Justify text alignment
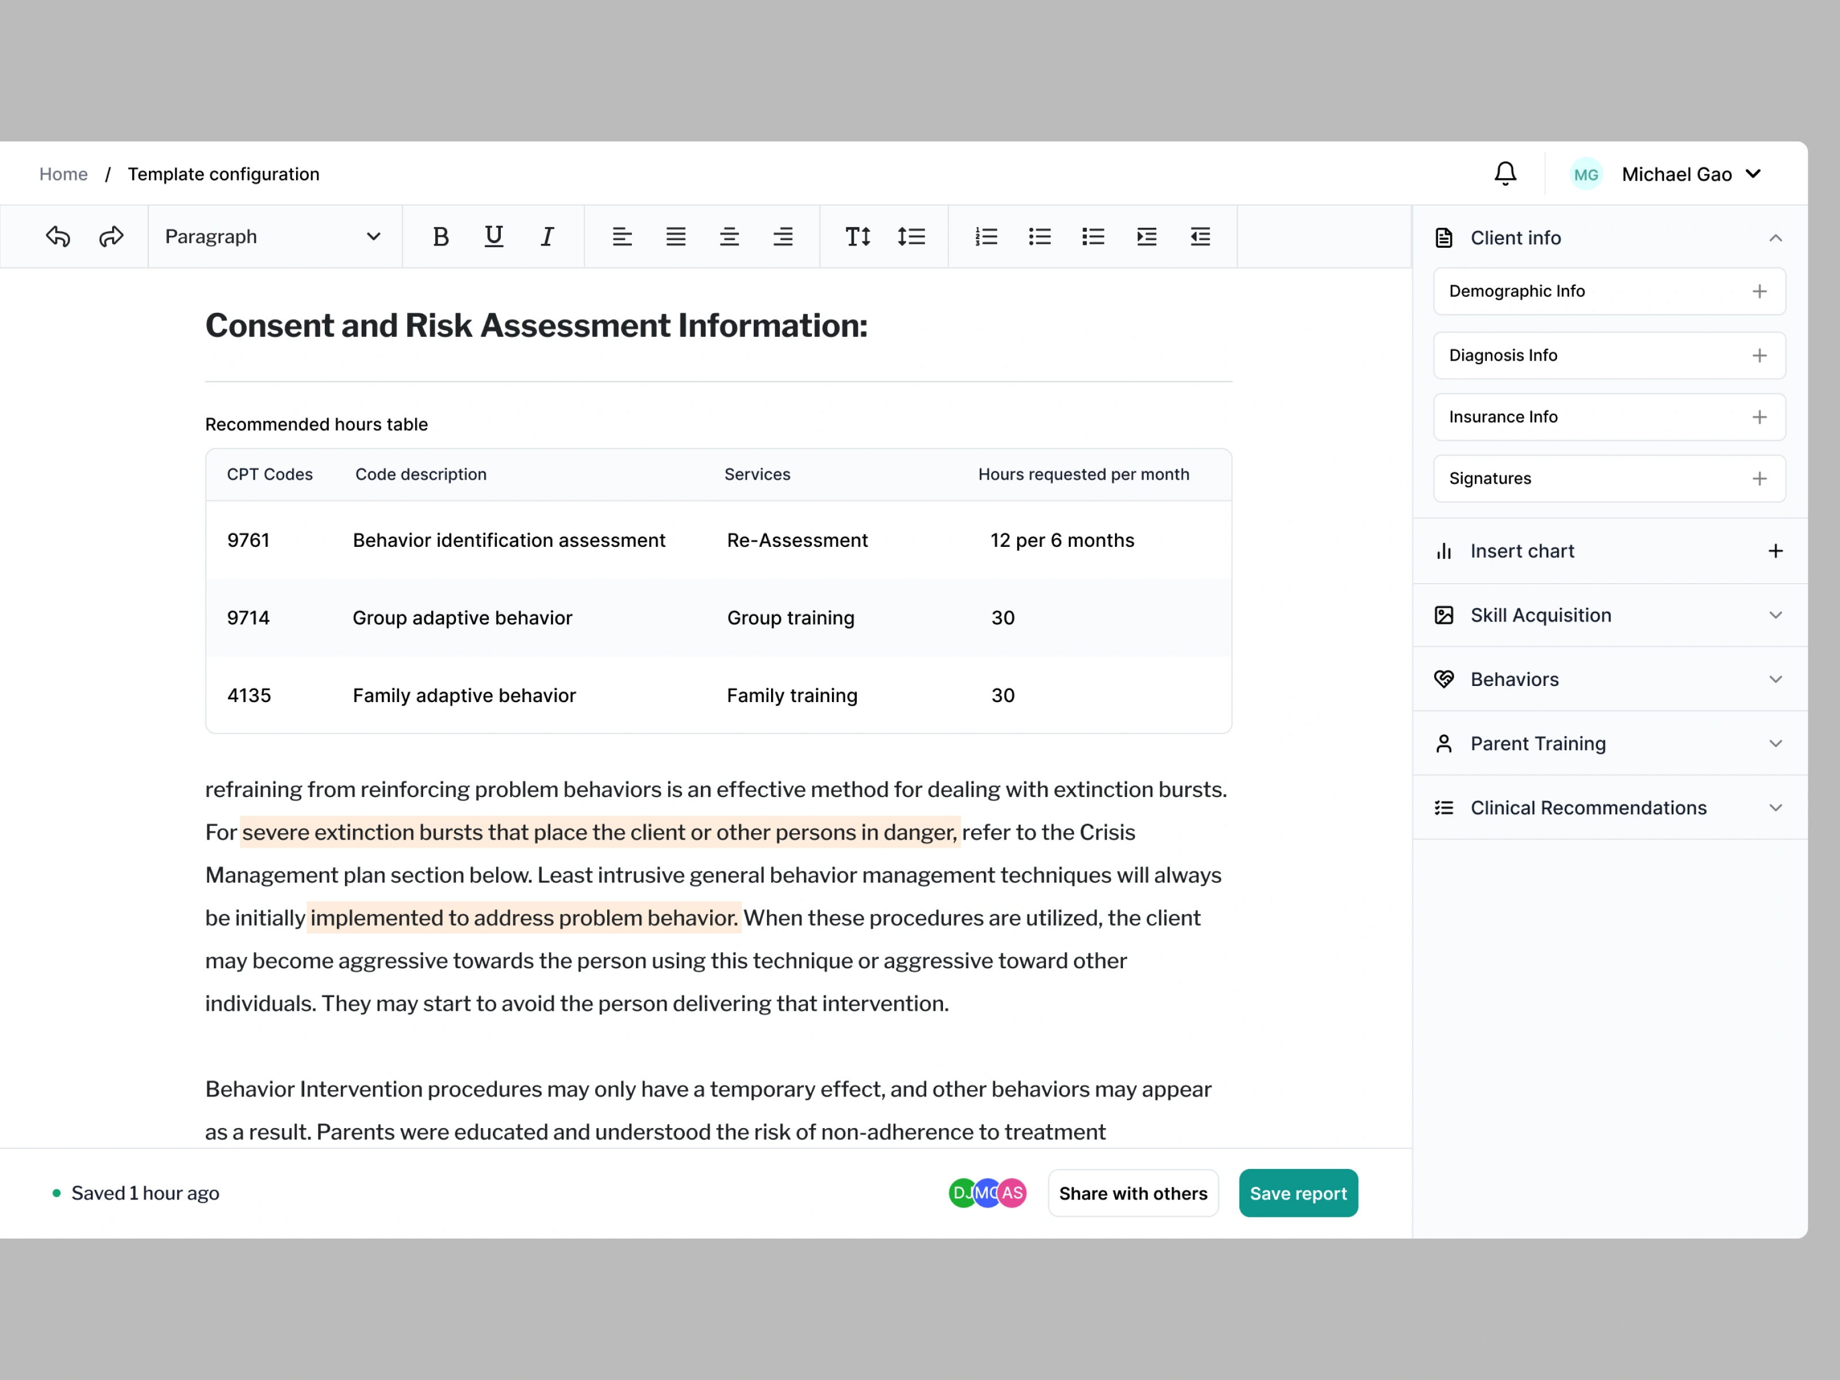 [x=676, y=236]
